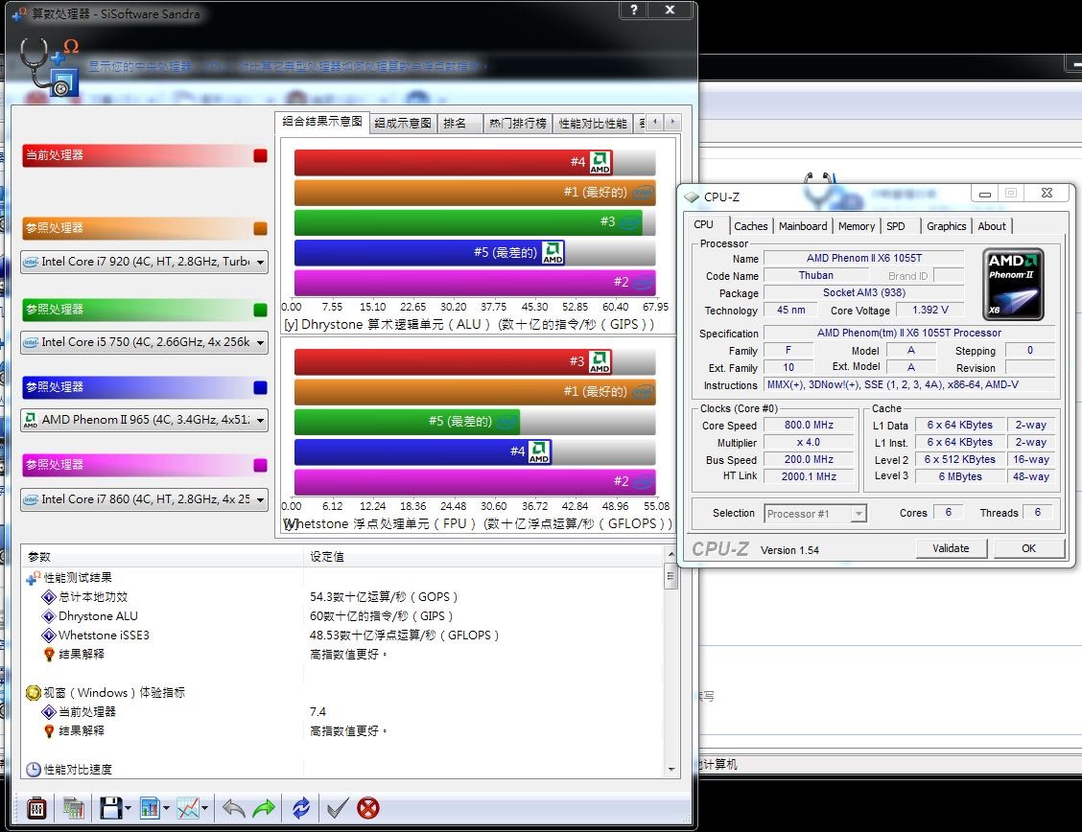The image size is (1082, 832).
Task: Click the Core Voltage value 1.392 V
Action: click(x=930, y=311)
